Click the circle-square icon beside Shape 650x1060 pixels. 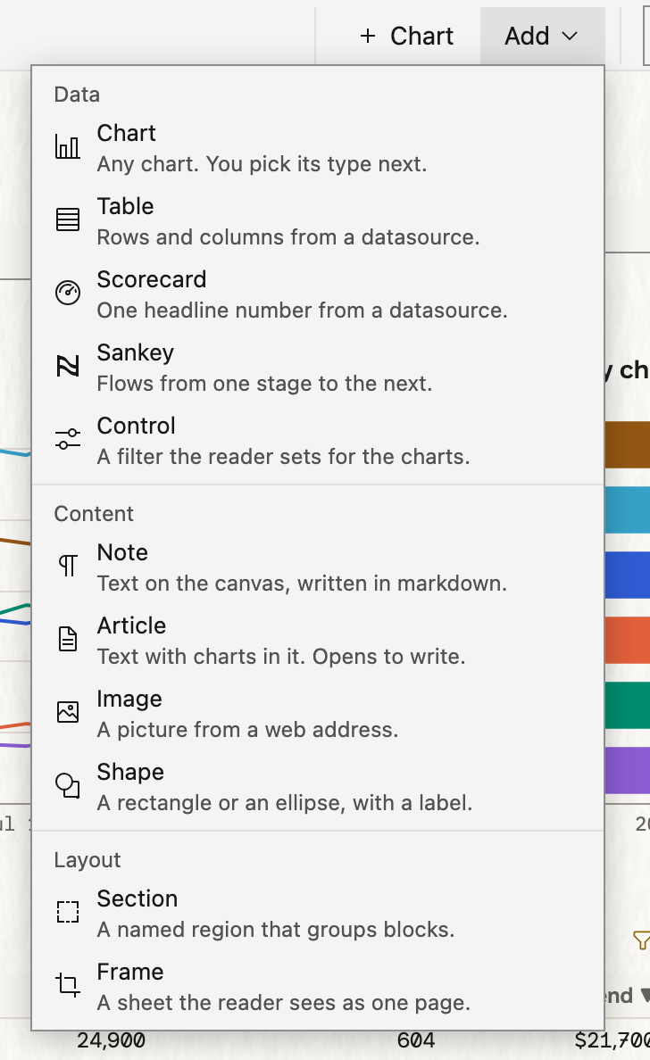[68, 785]
